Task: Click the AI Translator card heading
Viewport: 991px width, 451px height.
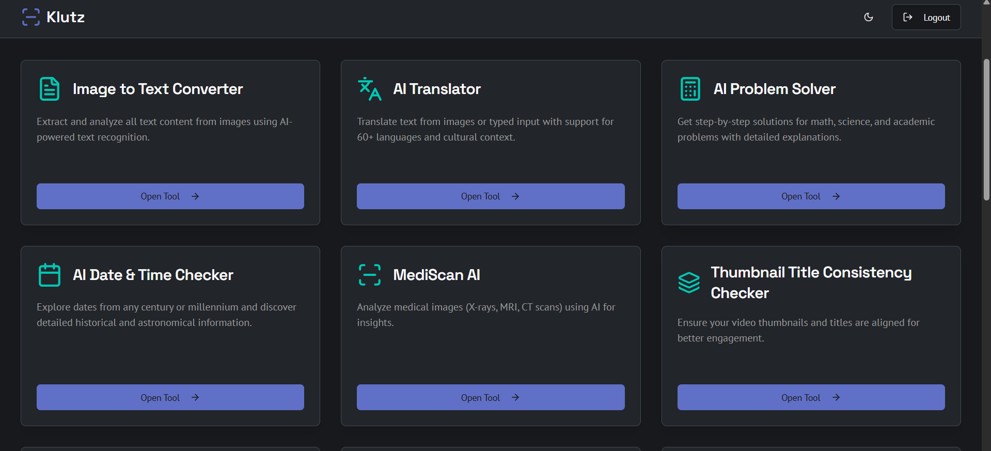Action: coord(437,89)
